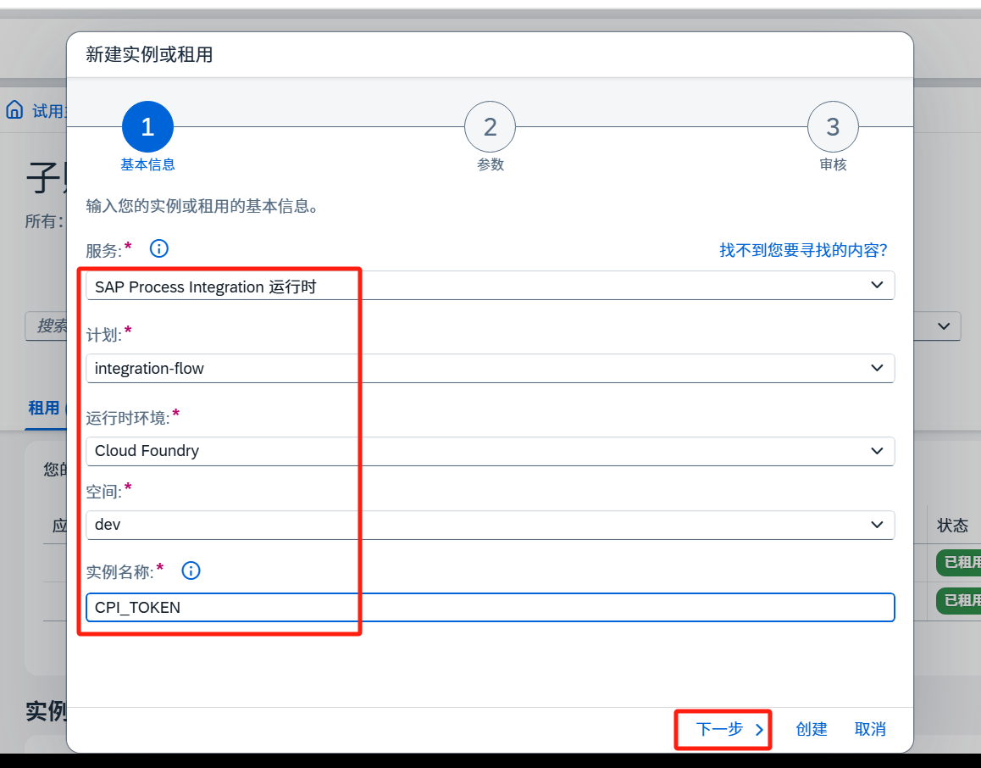Click the 试用 breadcrumb link in background
Screen dimensions: 981x768
coord(48,111)
